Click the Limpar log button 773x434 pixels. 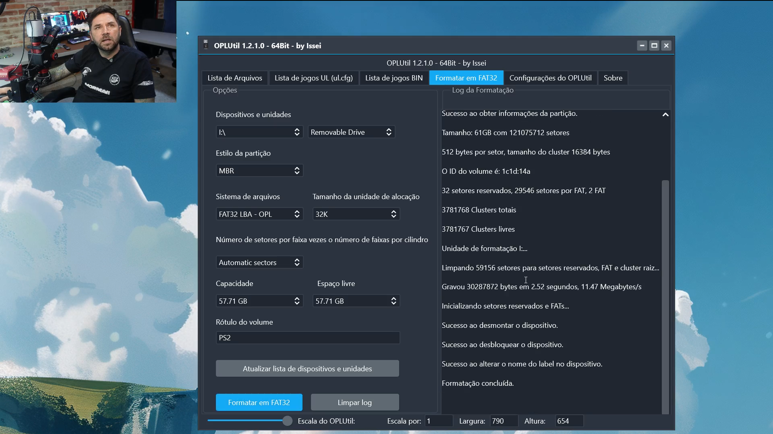355,402
